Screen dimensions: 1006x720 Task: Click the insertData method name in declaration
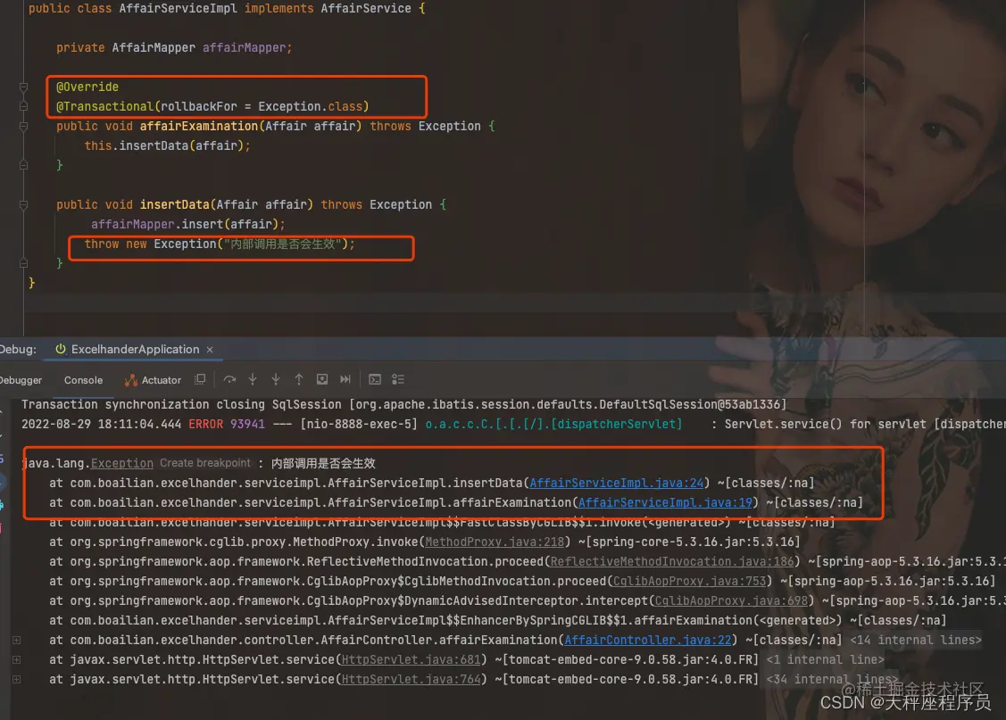pos(175,204)
